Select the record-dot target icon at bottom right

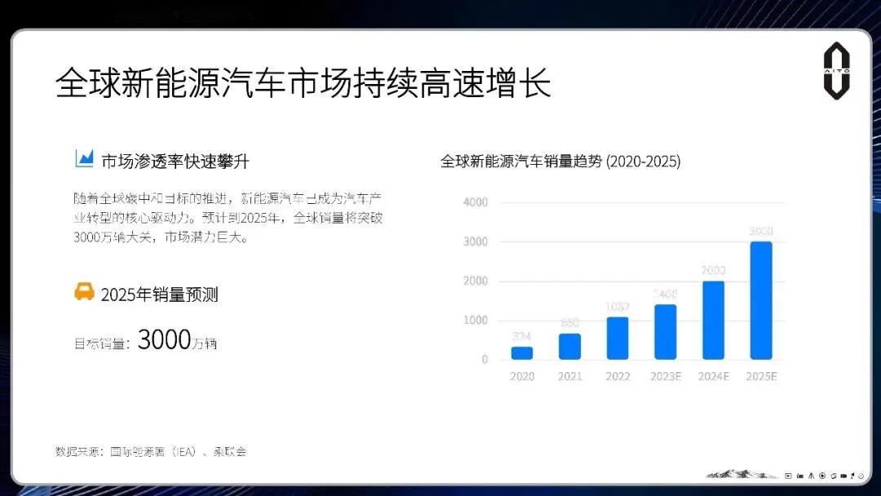click(x=822, y=475)
